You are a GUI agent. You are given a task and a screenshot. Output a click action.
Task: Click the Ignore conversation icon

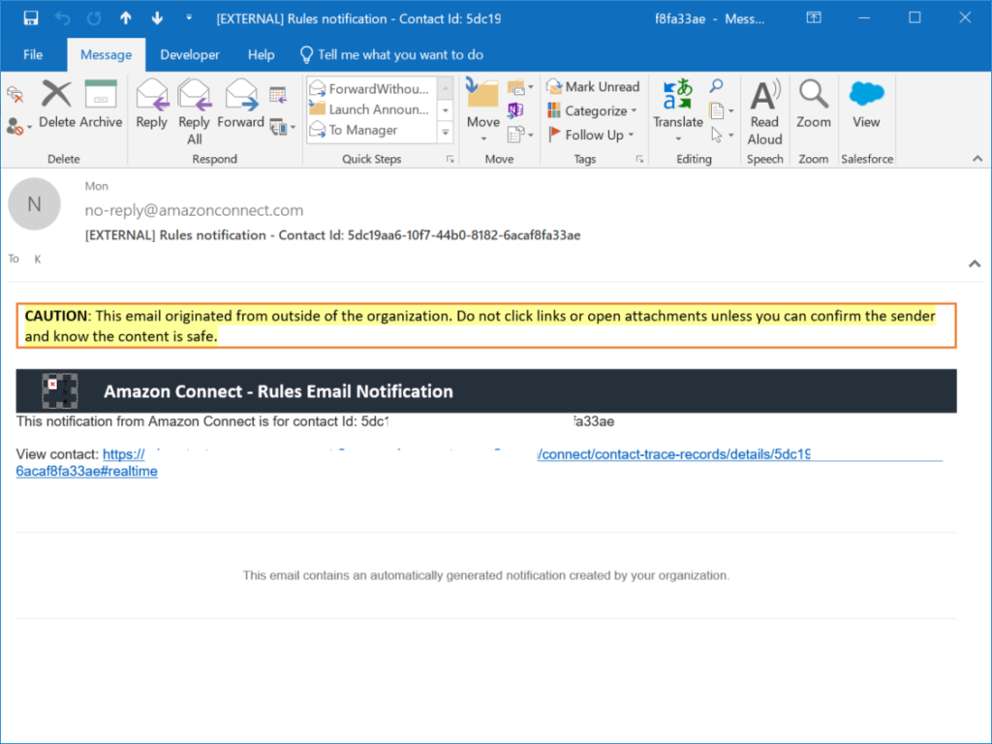coord(15,96)
